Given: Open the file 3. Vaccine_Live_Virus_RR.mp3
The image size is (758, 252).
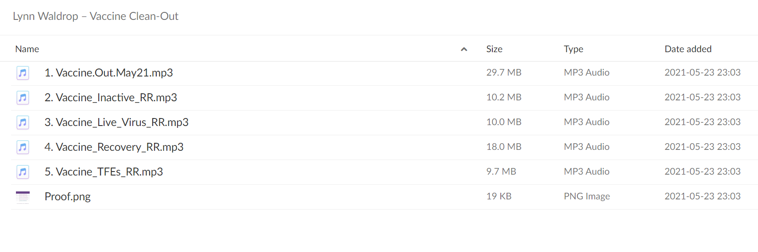Looking at the screenshot, I should point(116,122).
